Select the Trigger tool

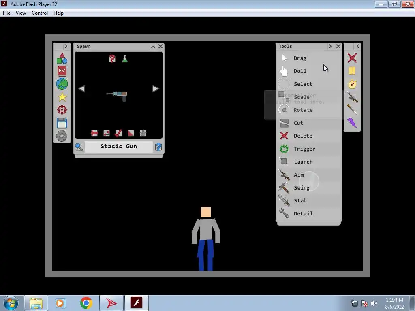tap(309, 149)
